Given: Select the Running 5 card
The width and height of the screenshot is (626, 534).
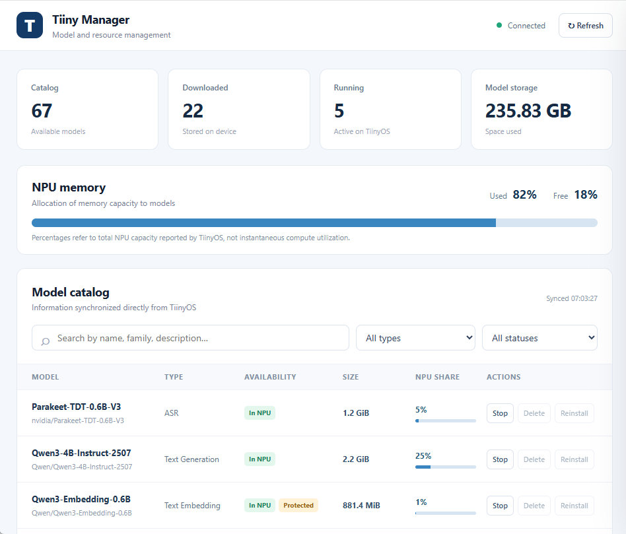Looking at the screenshot, I should (x=390, y=110).
